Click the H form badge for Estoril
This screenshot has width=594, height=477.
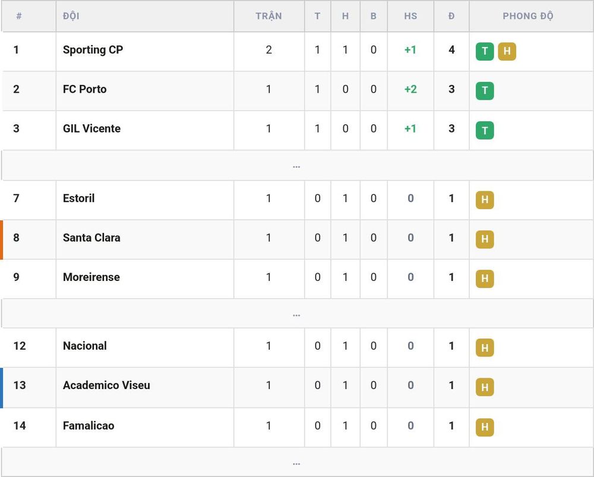485,200
